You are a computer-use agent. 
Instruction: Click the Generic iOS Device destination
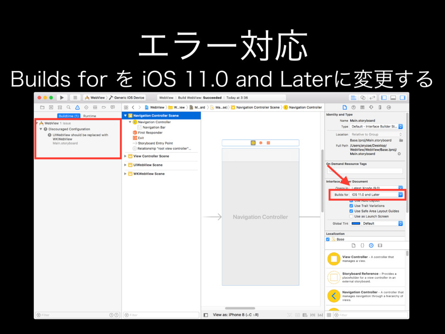click(x=127, y=98)
